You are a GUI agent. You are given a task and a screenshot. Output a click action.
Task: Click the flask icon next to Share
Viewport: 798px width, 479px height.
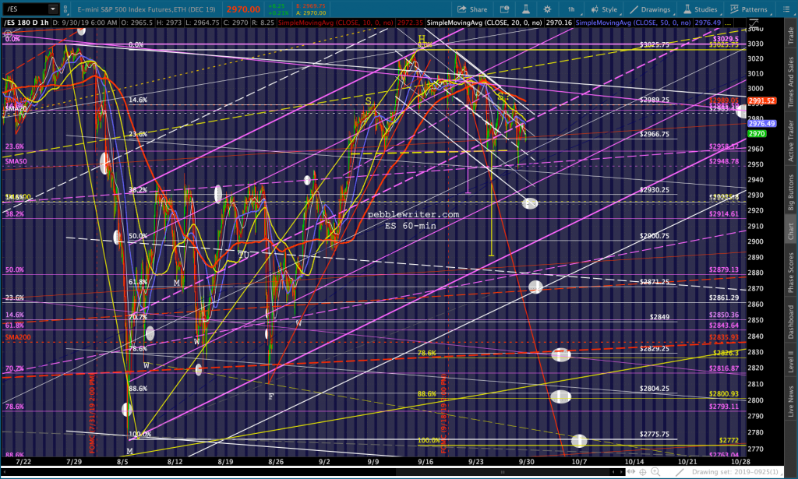(x=526, y=9)
